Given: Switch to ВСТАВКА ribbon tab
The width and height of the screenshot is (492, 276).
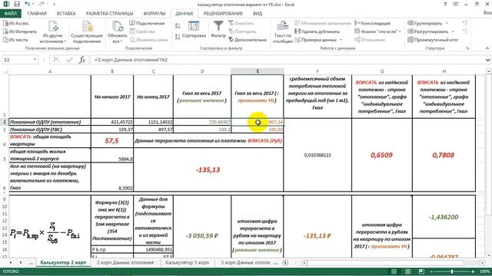Looking at the screenshot, I should [66, 14].
